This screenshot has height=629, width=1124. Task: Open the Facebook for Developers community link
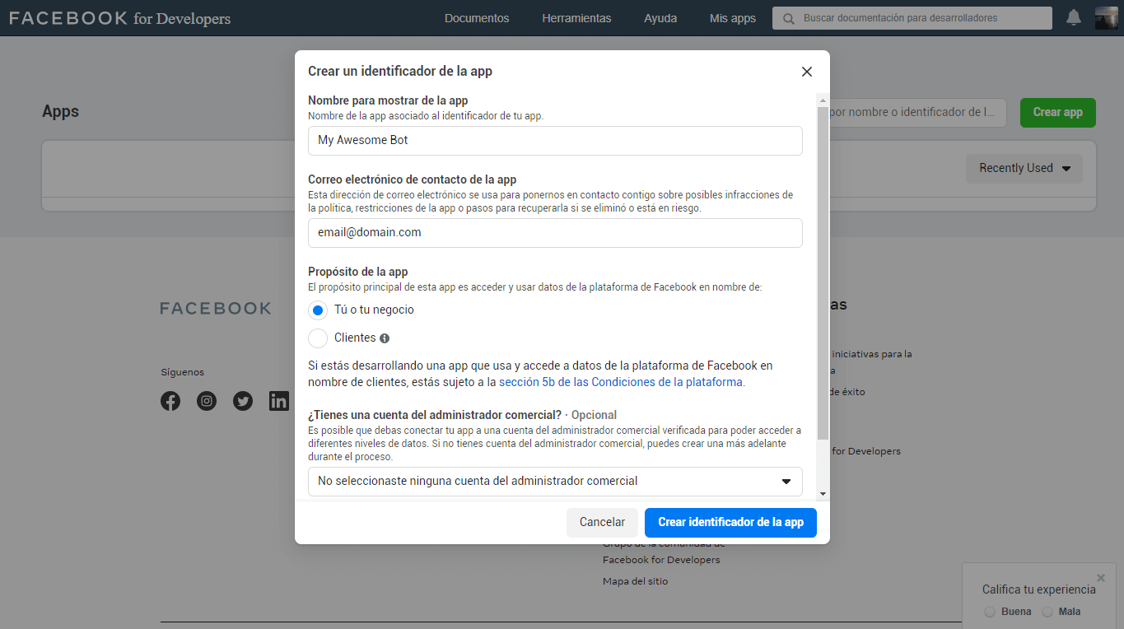click(x=664, y=552)
